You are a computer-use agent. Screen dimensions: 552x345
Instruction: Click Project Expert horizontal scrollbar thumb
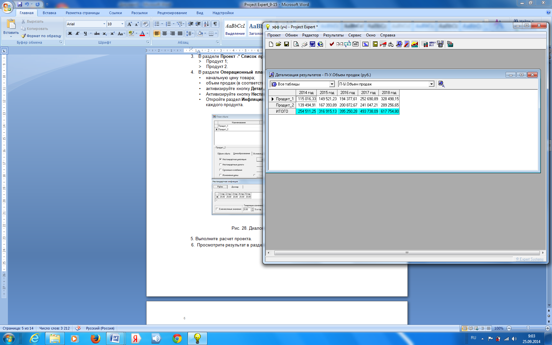tap(407, 253)
